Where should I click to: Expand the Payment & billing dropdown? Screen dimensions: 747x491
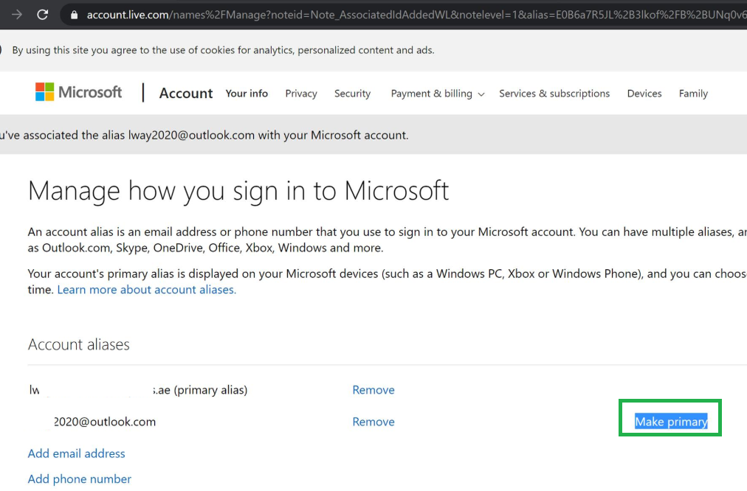(437, 93)
